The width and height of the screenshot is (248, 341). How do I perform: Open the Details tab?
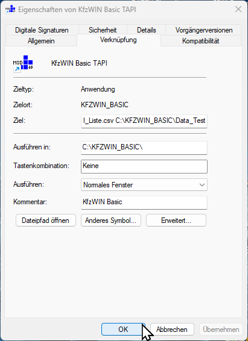point(146,30)
